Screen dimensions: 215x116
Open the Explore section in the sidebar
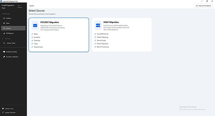pos(13,18)
